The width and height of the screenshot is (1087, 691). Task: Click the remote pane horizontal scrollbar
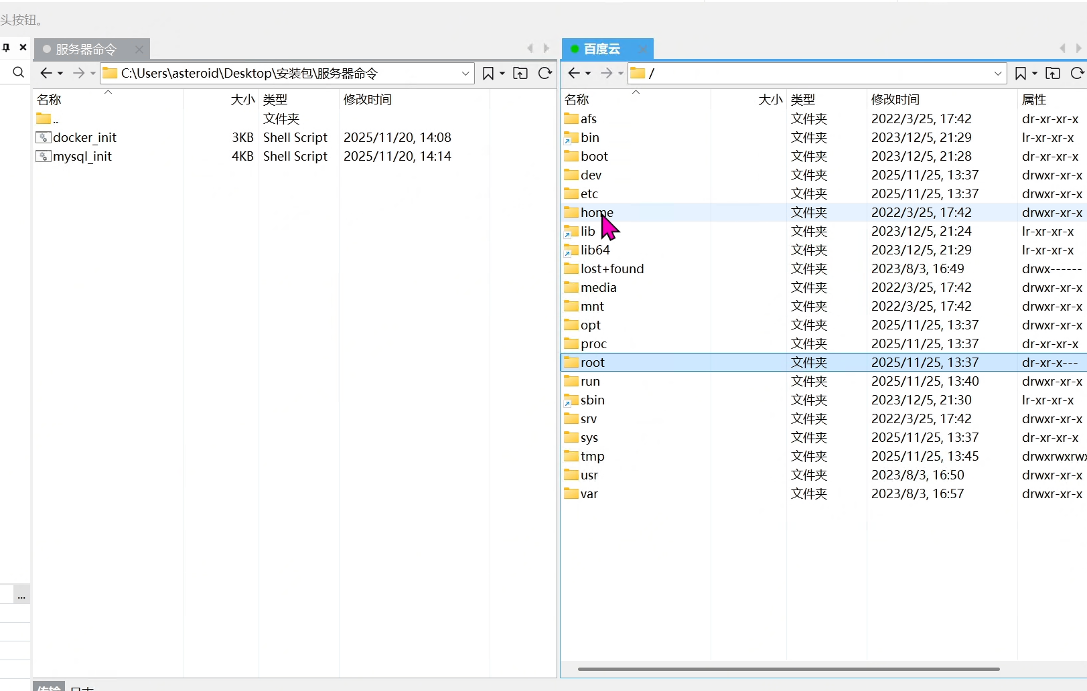788,669
